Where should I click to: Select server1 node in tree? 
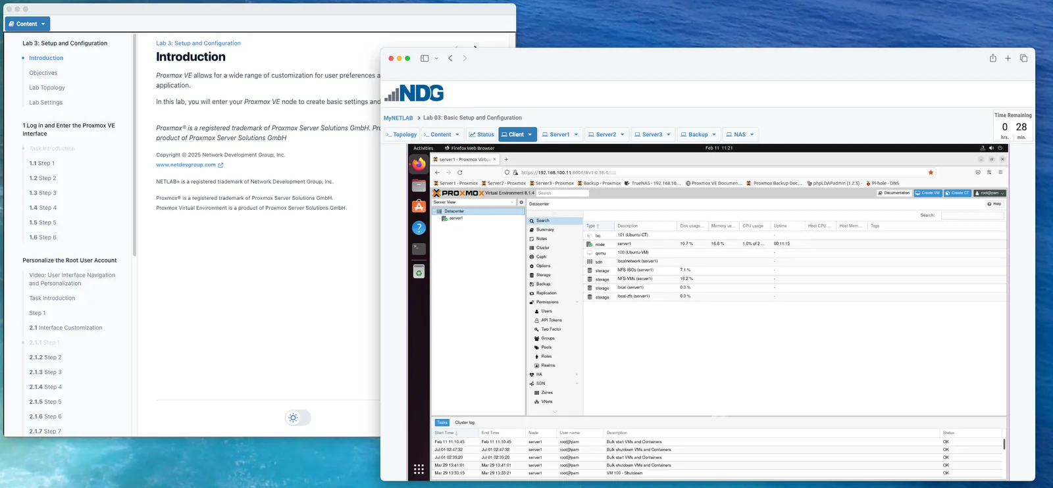pyautogui.click(x=455, y=218)
